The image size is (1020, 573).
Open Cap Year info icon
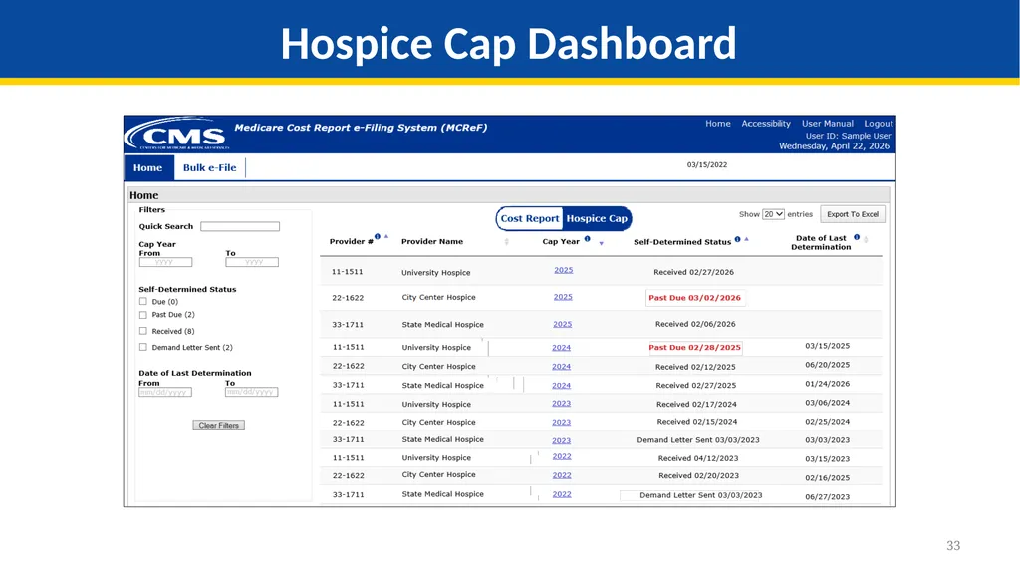click(x=587, y=239)
